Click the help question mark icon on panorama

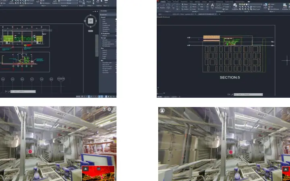click(x=104, y=109)
